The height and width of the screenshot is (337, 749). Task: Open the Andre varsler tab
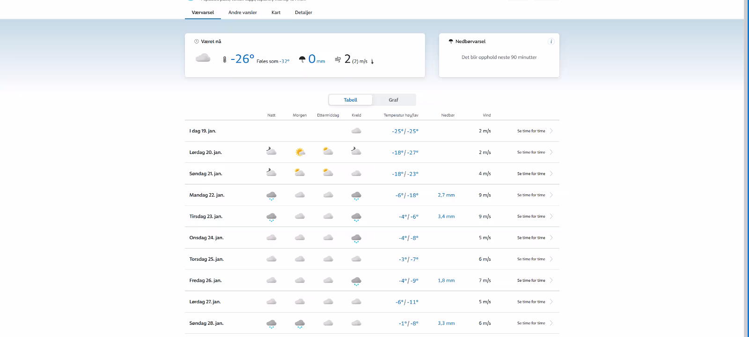click(x=242, y=13)
